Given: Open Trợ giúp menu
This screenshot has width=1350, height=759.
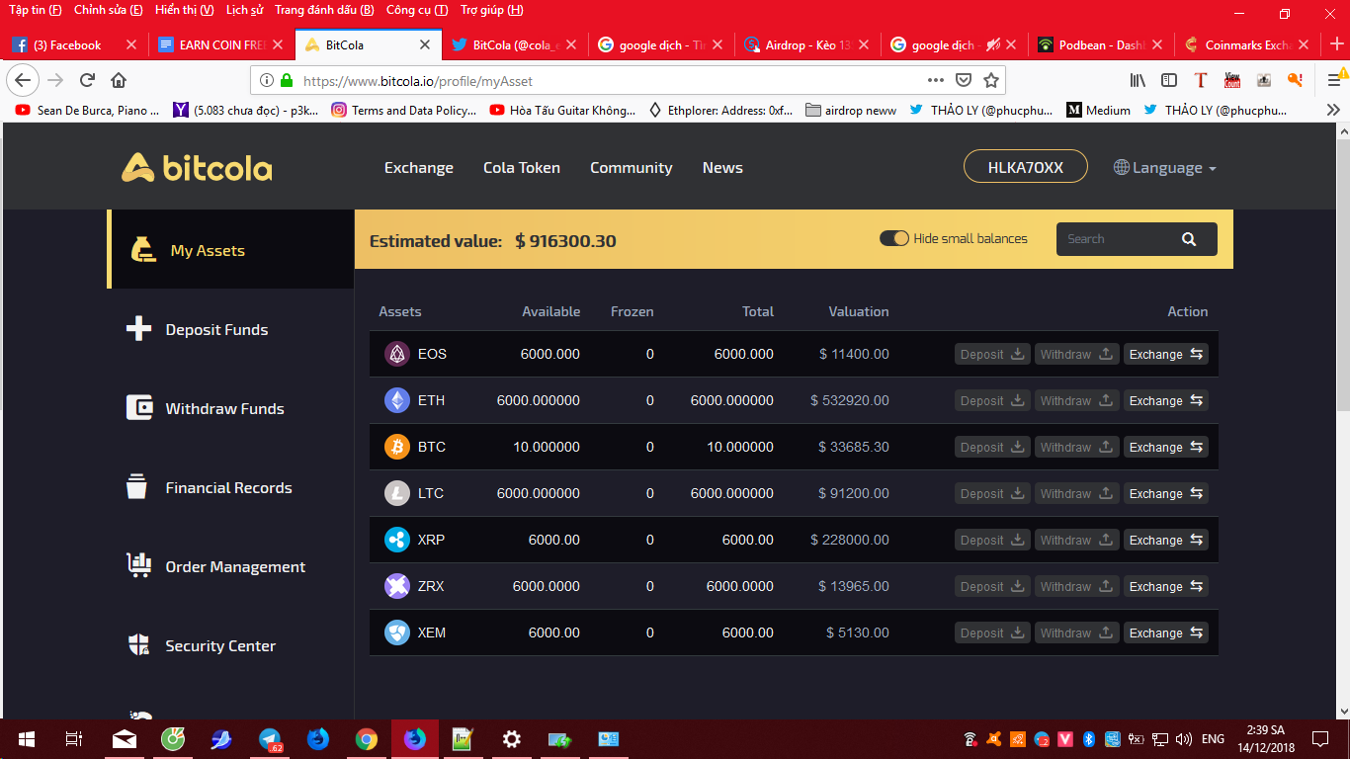Looking at the screenshot, I should (x=492, y=10).
